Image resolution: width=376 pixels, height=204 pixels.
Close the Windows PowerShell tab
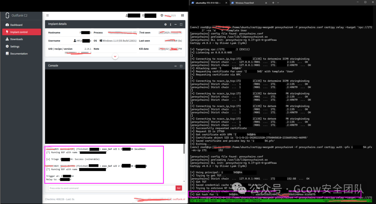pos(266,3)
